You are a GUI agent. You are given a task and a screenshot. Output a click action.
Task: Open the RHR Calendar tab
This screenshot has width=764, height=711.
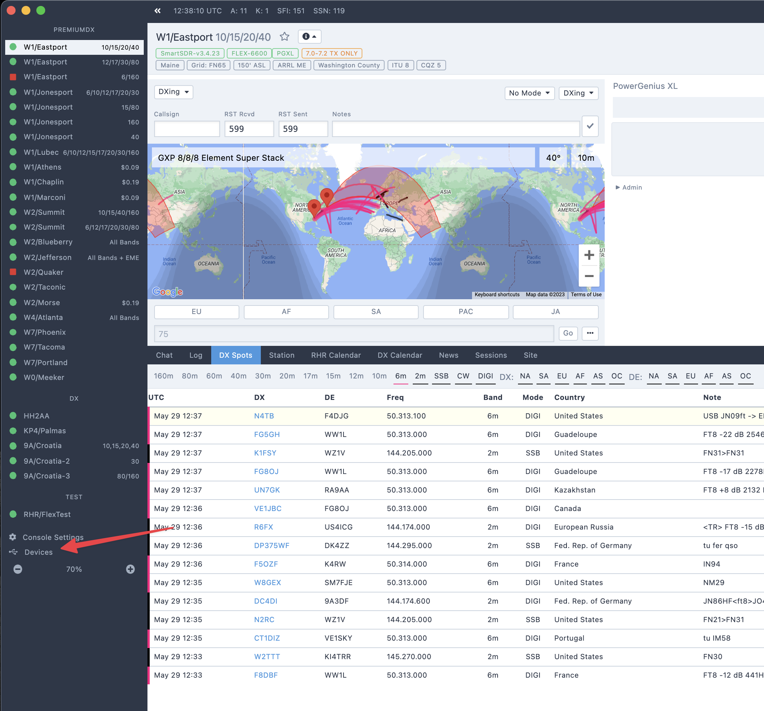(x=335, y=355)
